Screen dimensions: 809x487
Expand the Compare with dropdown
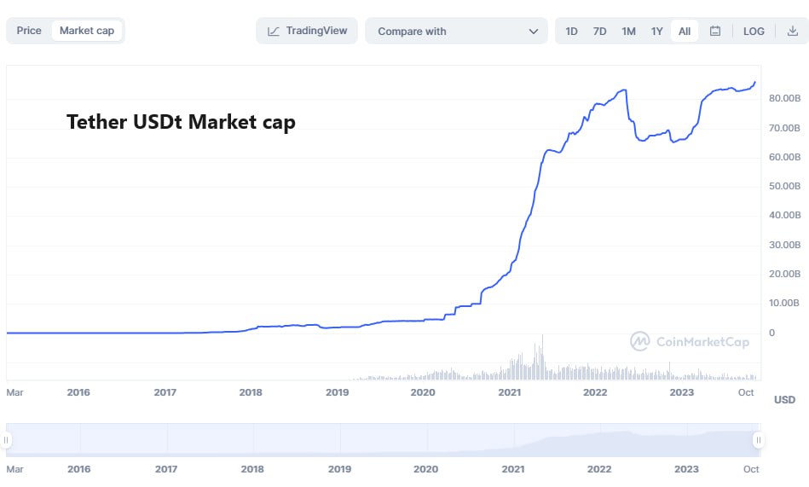coord(456,31)
